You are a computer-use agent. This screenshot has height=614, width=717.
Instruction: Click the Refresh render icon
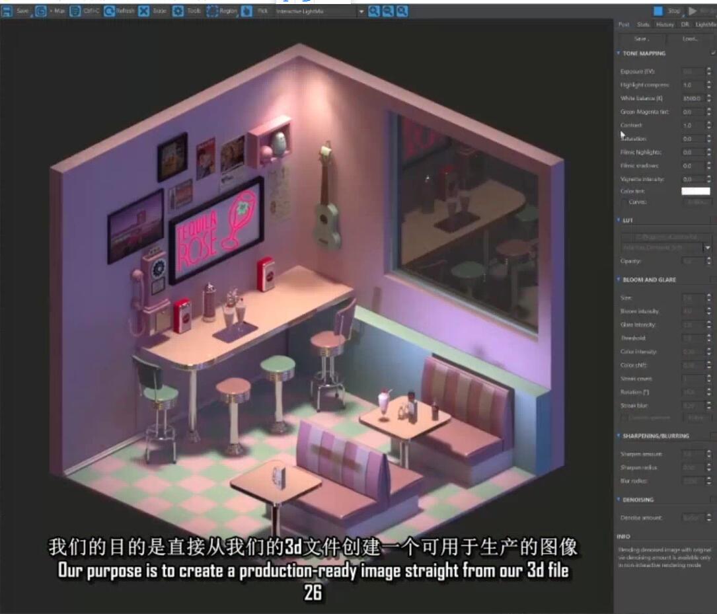point(110,11)
